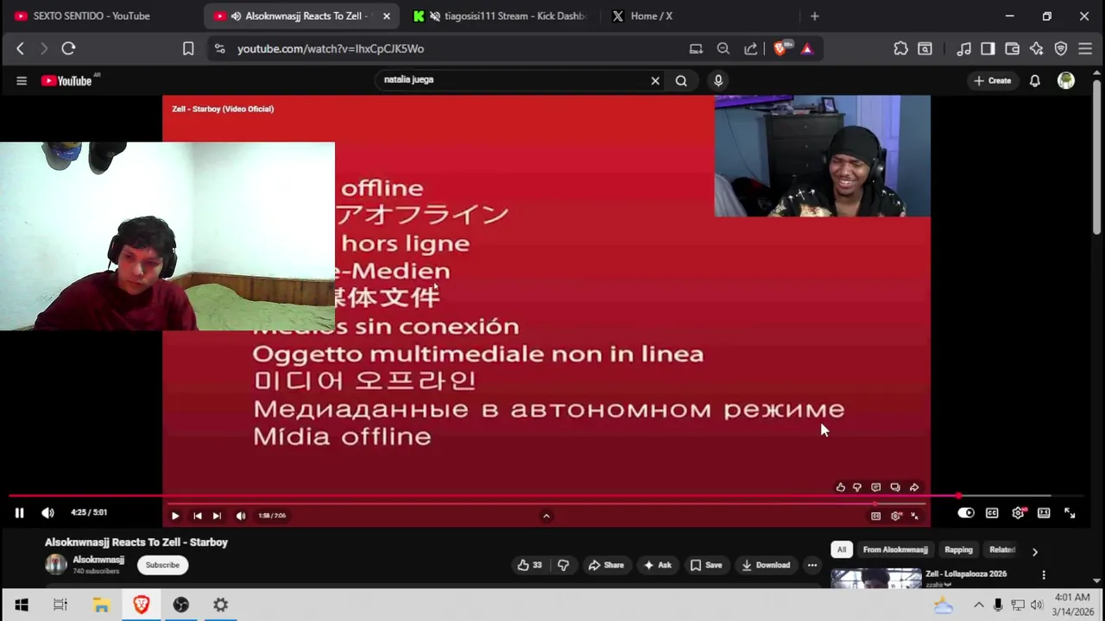Enter fullscreen for the YouTube player
Screen dimensions: 1105x621
pyautogui.click(x=1070, y=513)
